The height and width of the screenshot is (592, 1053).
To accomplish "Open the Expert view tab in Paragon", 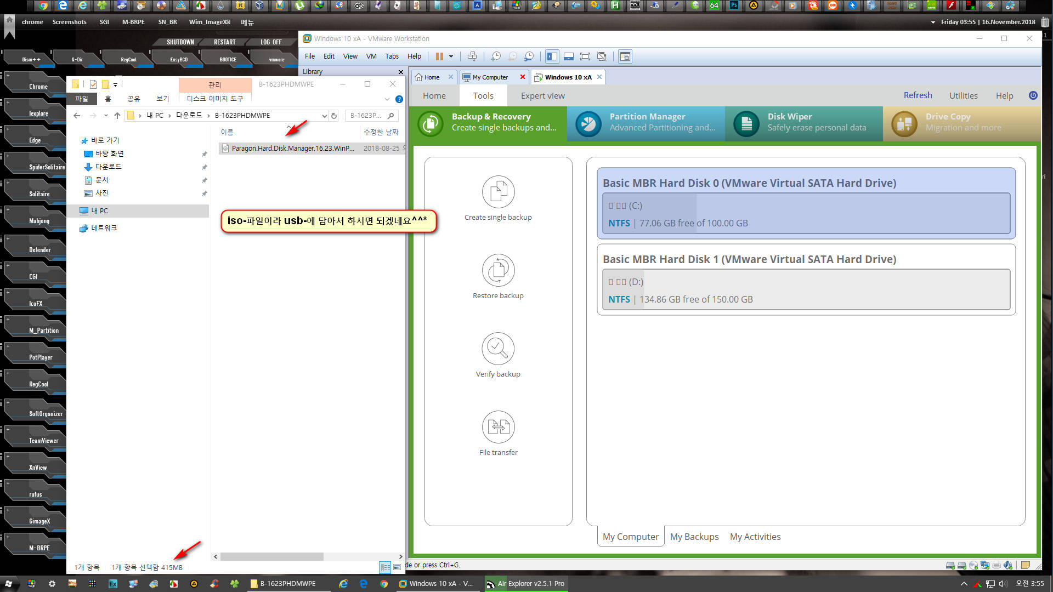I will click(x=542, y=96).
